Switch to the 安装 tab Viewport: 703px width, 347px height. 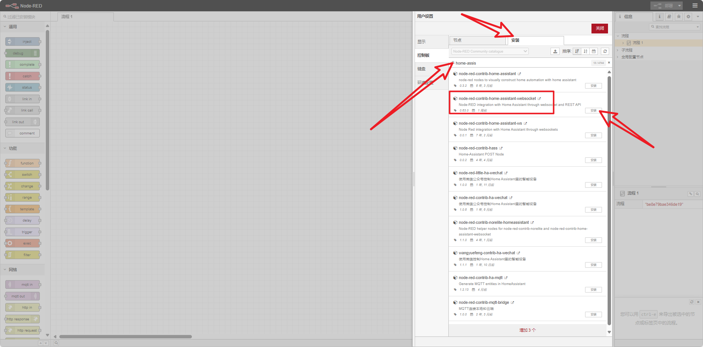click(536, 40)
